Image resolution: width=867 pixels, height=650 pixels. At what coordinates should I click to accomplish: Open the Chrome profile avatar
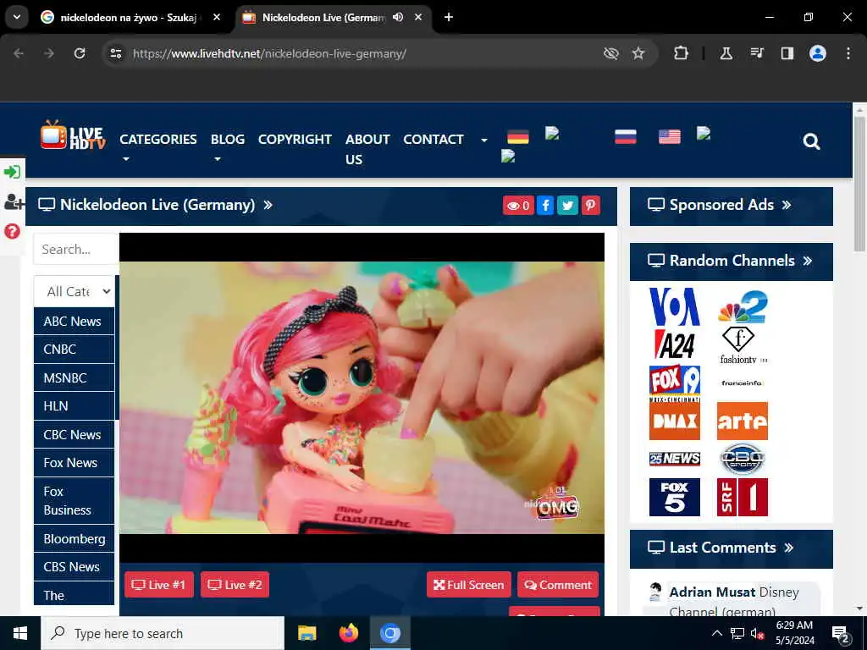tap(818, 53)
